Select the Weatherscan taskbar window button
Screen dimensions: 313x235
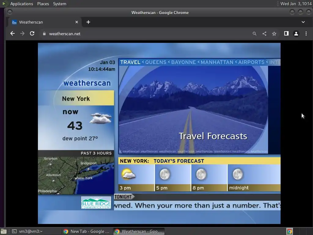(139, 231)
